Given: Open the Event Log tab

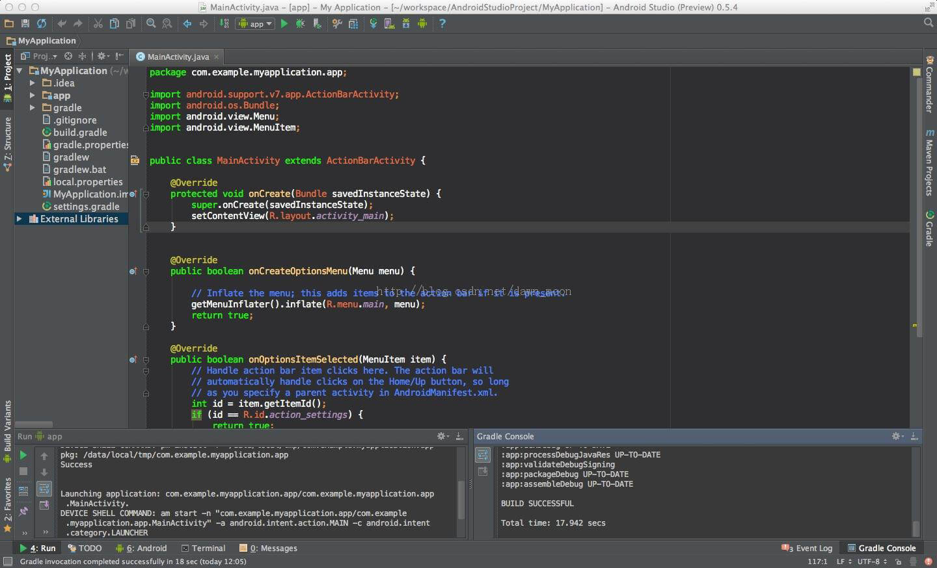Looking at the screenshot, I should [x=807, y=548].
